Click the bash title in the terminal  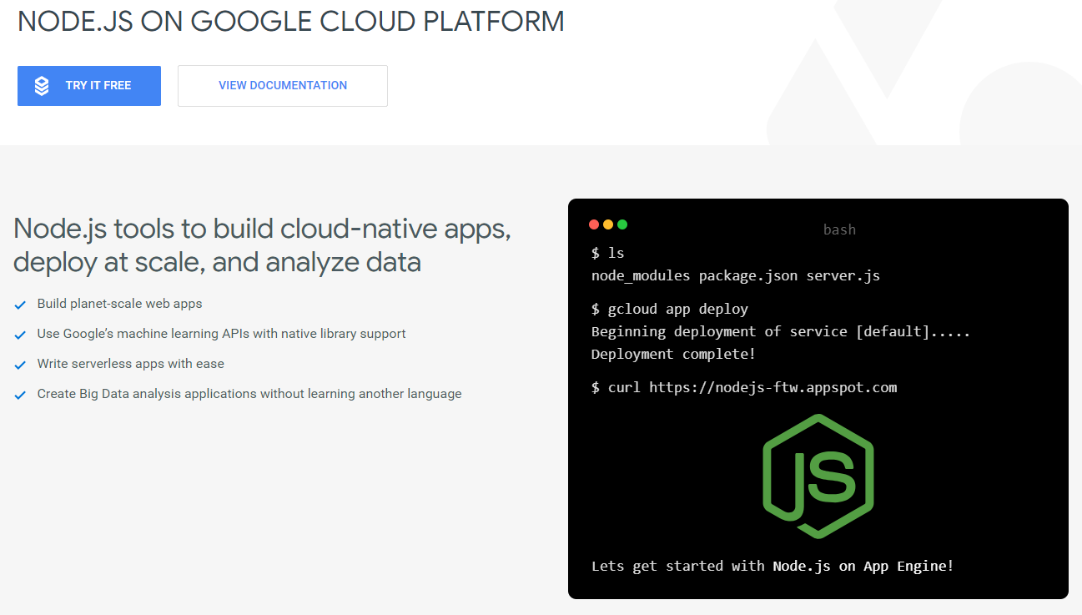(839, 229)
